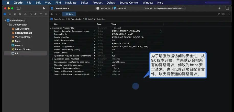The image size is (234, 112).
Task: Select the Project navigator icon
Action: click(x=5, y=14)
